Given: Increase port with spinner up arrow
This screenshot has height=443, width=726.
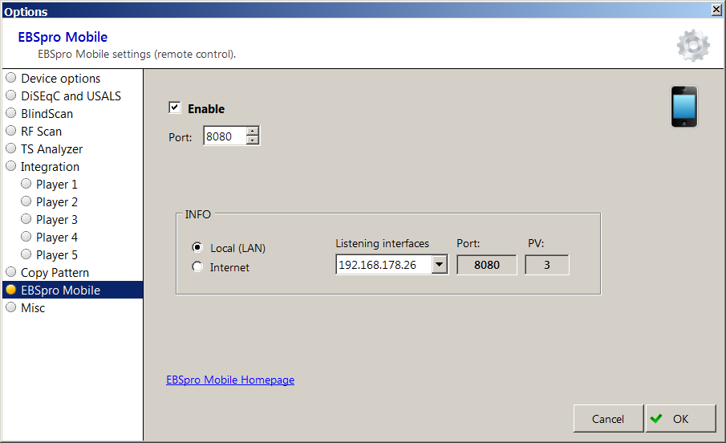Looking at the screenshot, I should (253, 131).
